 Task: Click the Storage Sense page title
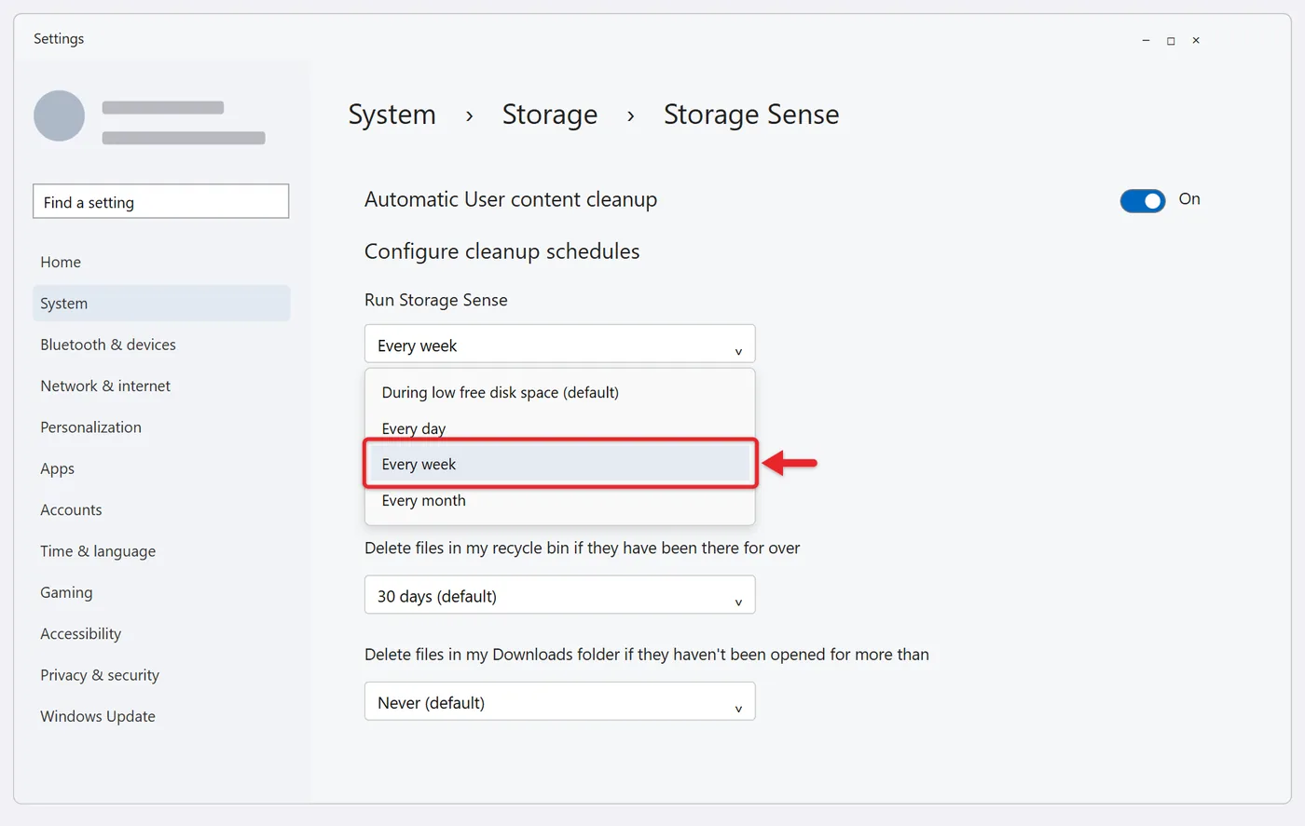[x=751, y=115]
